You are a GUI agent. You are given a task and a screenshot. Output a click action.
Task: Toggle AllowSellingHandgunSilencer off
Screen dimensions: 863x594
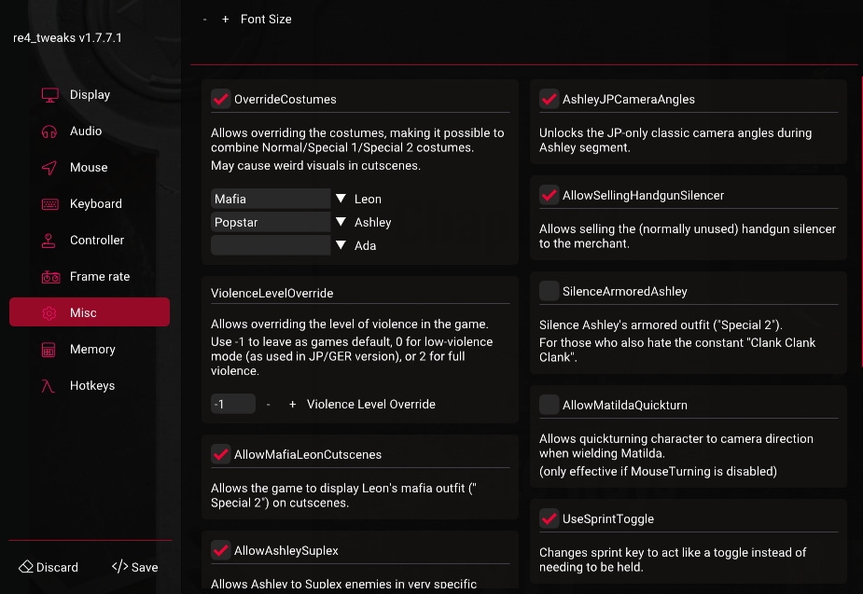pos(549,195)
